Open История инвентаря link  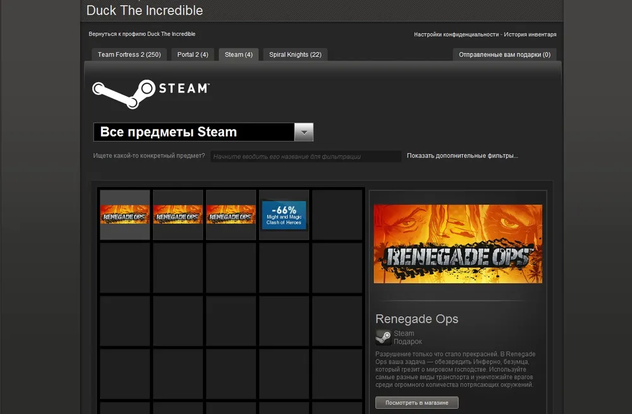point(530,34)
